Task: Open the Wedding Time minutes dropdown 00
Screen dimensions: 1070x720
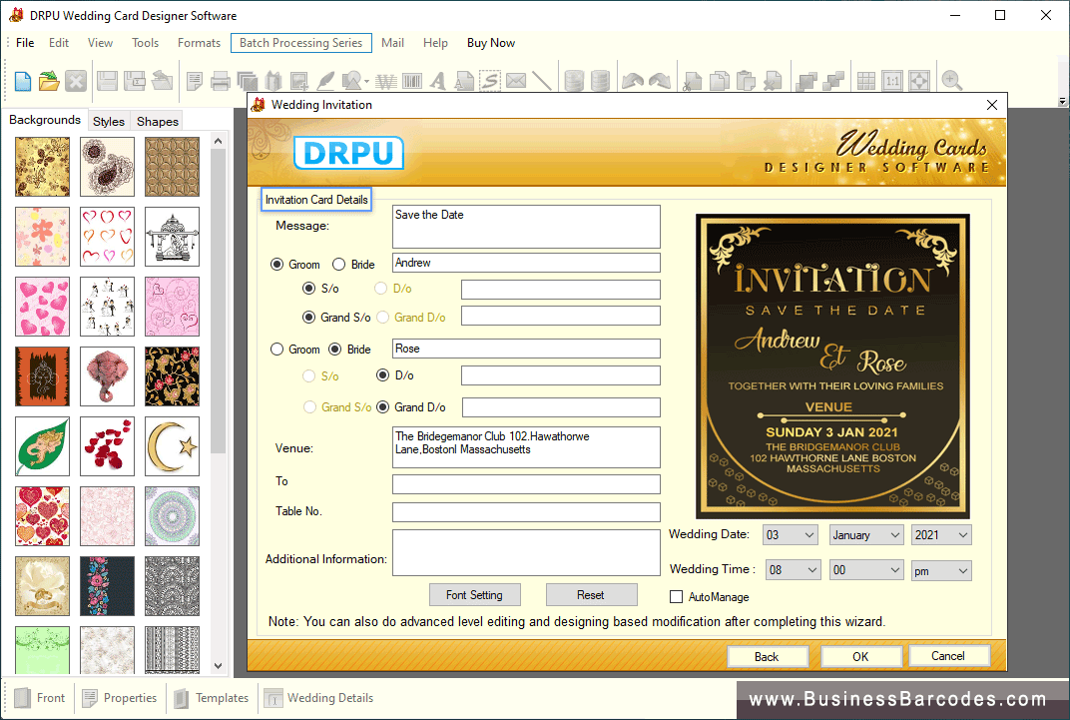Action: click(866, 570)
